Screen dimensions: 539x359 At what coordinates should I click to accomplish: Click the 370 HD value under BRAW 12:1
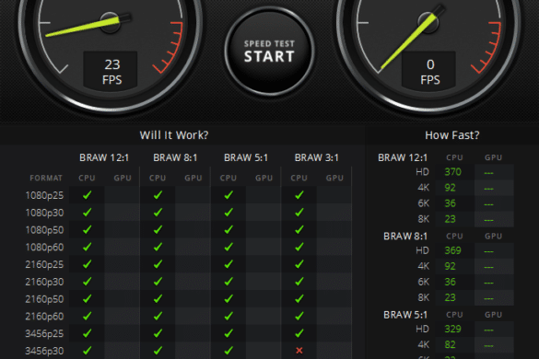(x=453, y=172)
